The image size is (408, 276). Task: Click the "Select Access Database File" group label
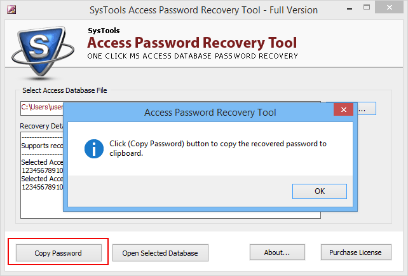pos(65,90)
